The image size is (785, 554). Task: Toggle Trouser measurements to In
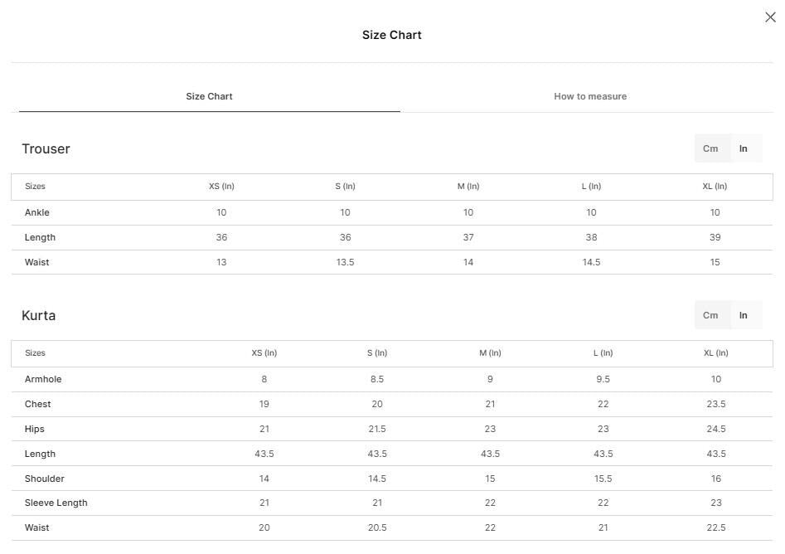pos(744,148)
